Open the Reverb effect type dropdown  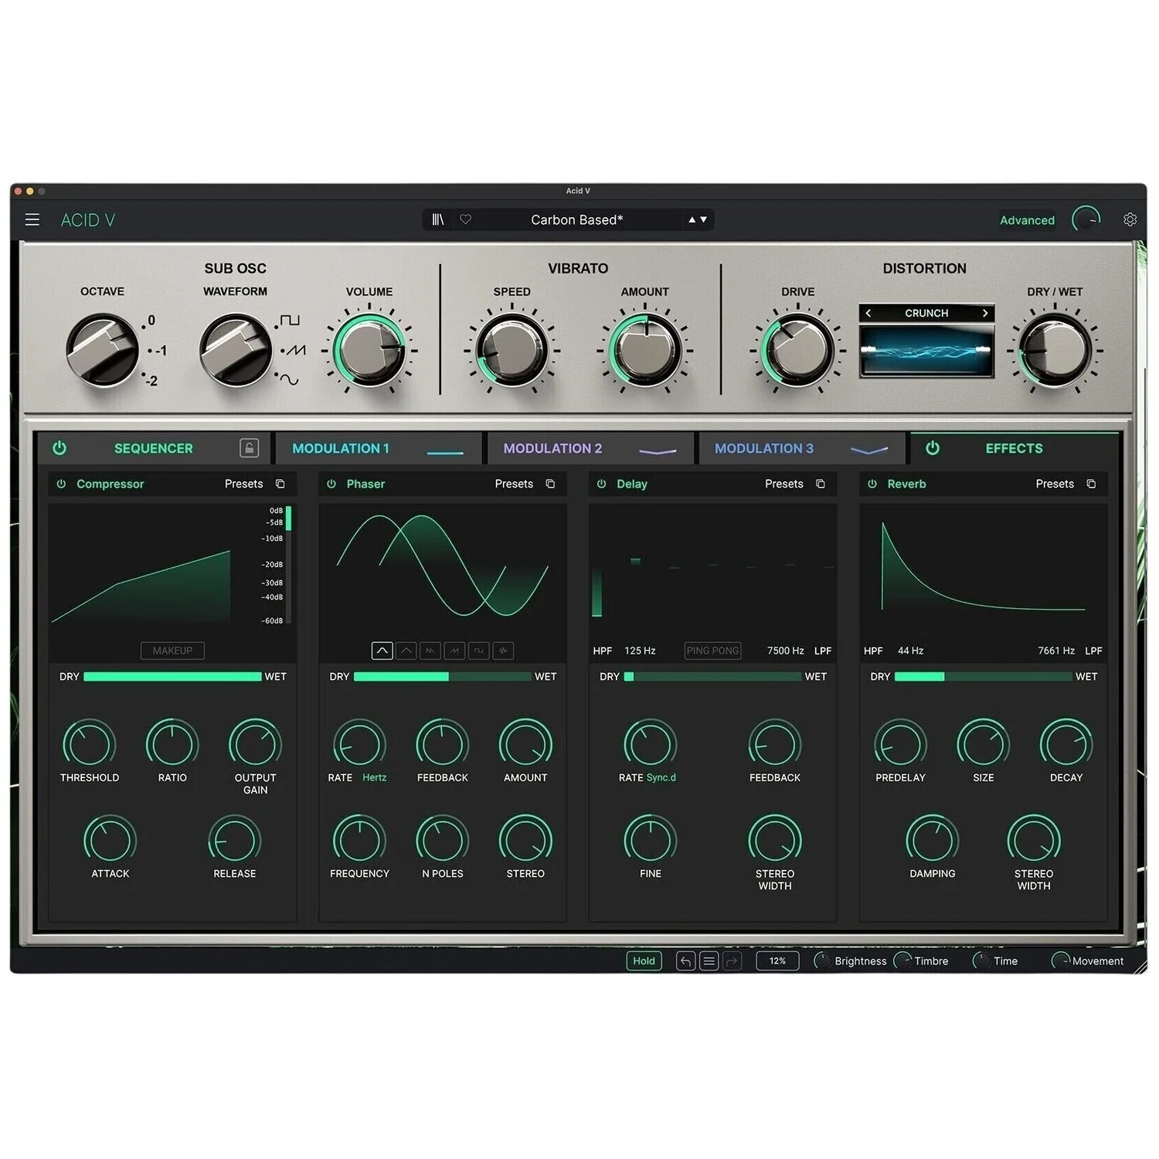[906, 484]
